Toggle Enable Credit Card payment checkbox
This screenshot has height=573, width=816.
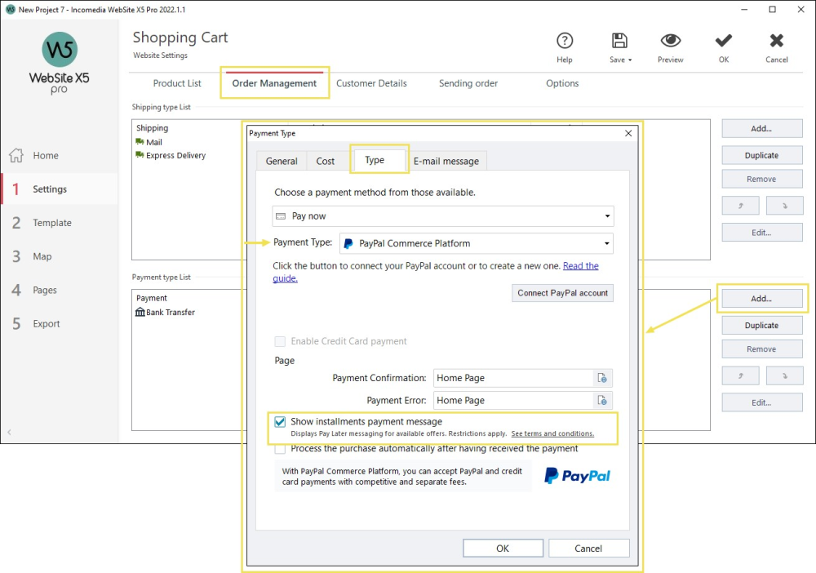point(281,342)
